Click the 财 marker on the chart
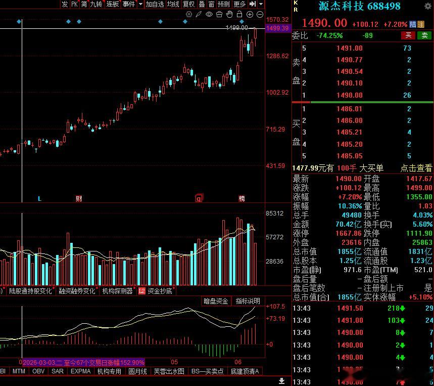This screenshot has width=434, height=386. click(79, 198)
